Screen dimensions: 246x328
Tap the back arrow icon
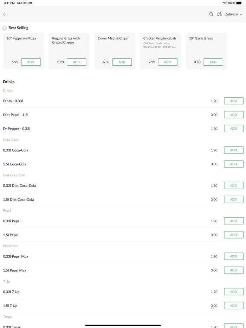[6, 14]
